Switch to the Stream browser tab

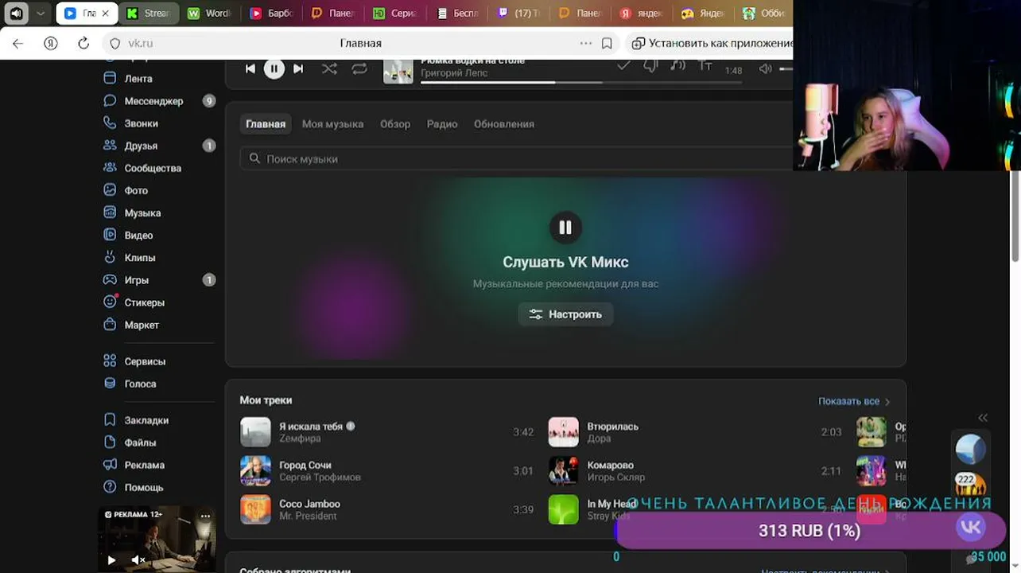coord(149,14)
